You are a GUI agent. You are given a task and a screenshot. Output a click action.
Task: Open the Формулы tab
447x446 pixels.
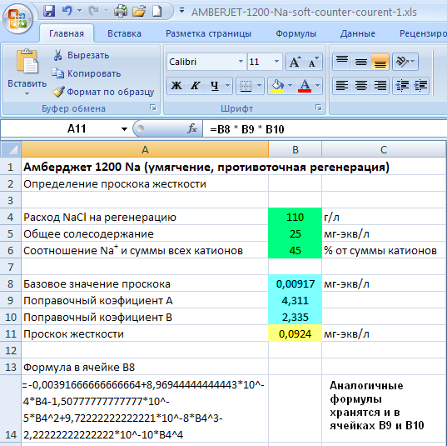(296, 33)
